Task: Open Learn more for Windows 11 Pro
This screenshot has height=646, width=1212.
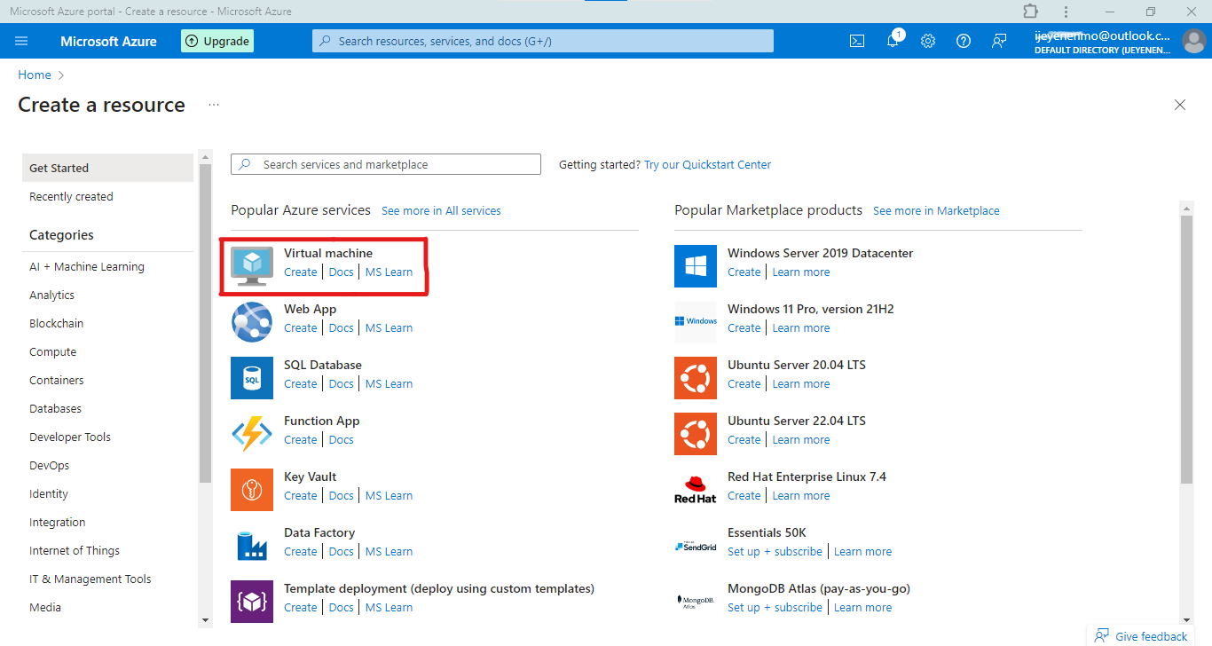Action: (801, 328)
